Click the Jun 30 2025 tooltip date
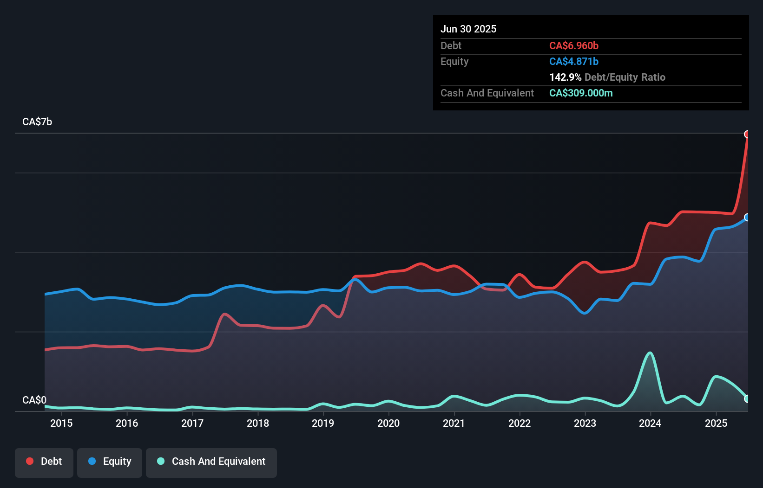Screen dimensions: 763x488 pos(468,29)
